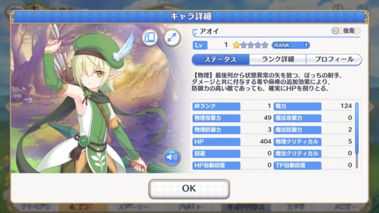Switch character illustration card view icon
The height and width of the screenshot is (213, 379).
click(x=150, y=37)
